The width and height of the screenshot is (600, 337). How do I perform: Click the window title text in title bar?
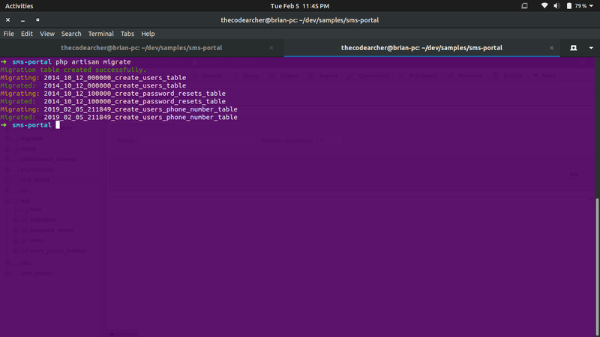[299, 20]
